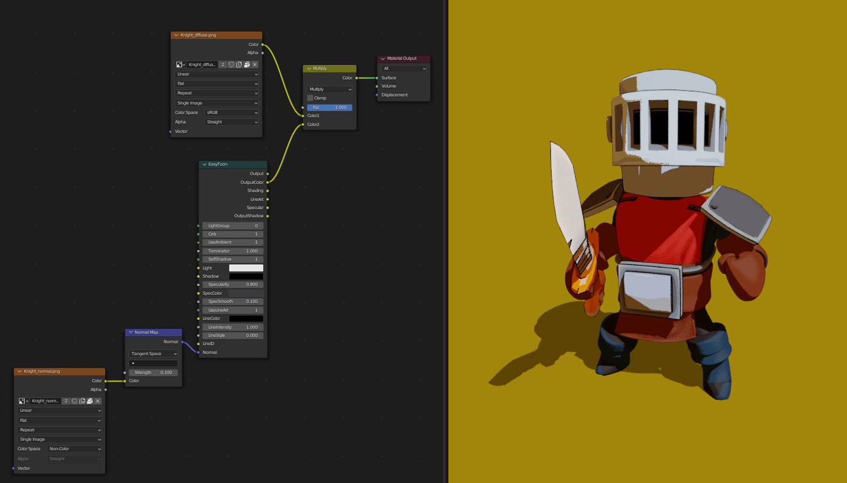Toggle fake user shield on Knight_diffuse image
The image size is (847, 483).
click(231, 64)
